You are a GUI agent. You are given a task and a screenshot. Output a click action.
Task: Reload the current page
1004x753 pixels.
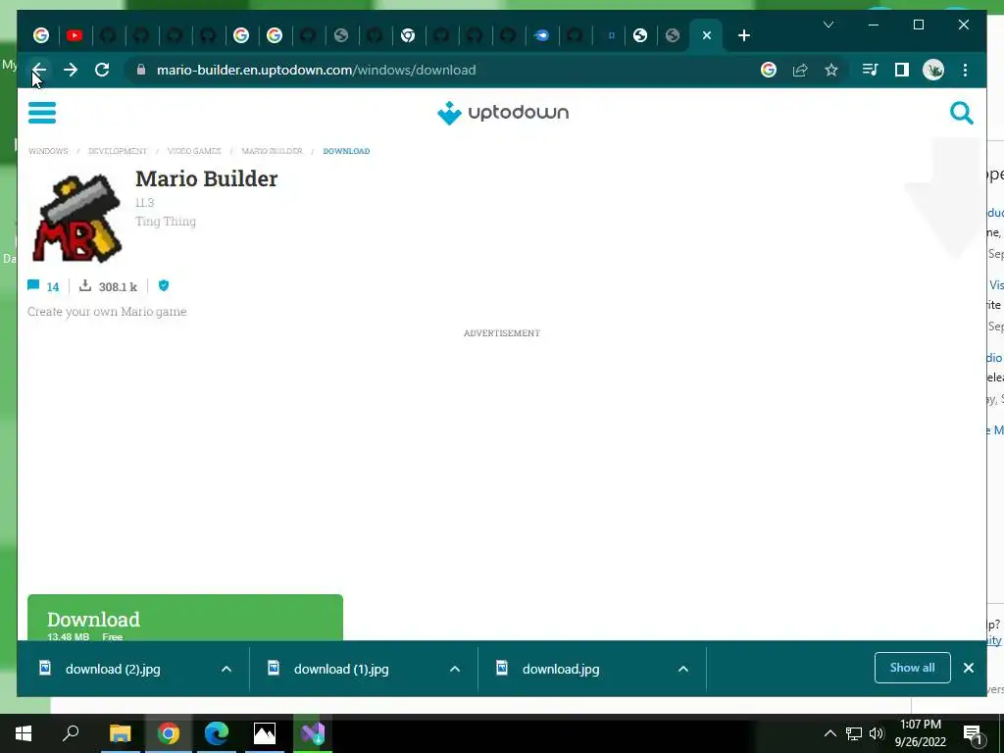pos(102,70)
